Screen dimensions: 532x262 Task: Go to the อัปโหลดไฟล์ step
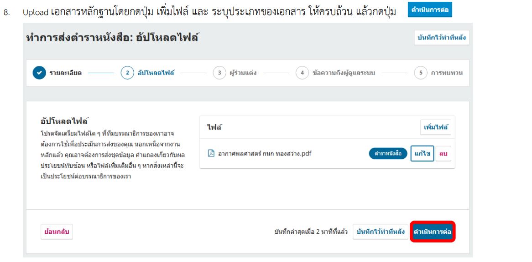tap(156, 73)
